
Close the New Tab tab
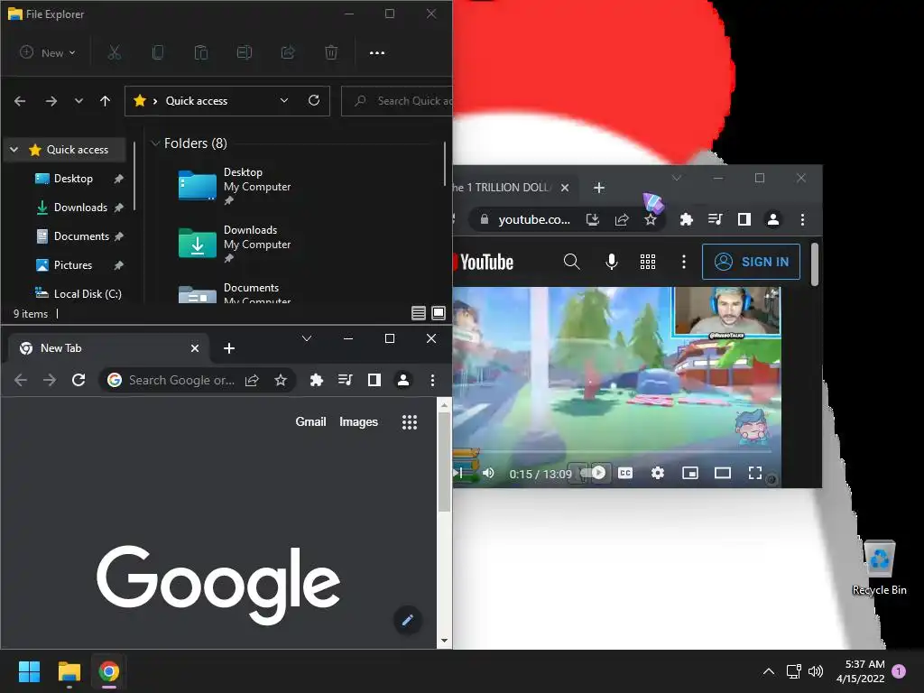(195, 348)
